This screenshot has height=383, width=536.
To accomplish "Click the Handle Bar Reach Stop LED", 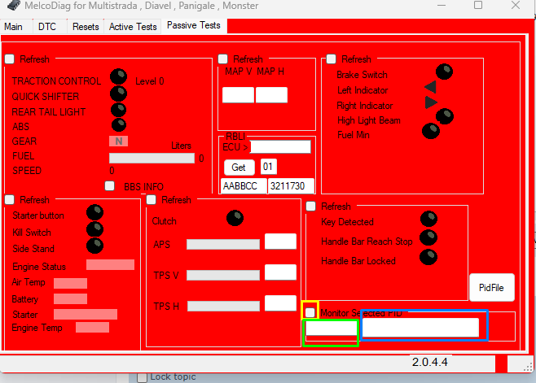I will [x=428, y=237].
